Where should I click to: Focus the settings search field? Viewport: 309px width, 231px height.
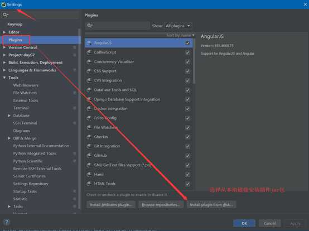pyautogui.click(x=41, y=15)
